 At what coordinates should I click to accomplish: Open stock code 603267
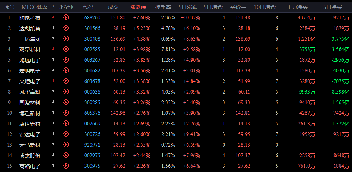click(92, 60)
